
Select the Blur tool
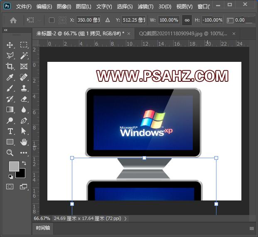point(24,110)
